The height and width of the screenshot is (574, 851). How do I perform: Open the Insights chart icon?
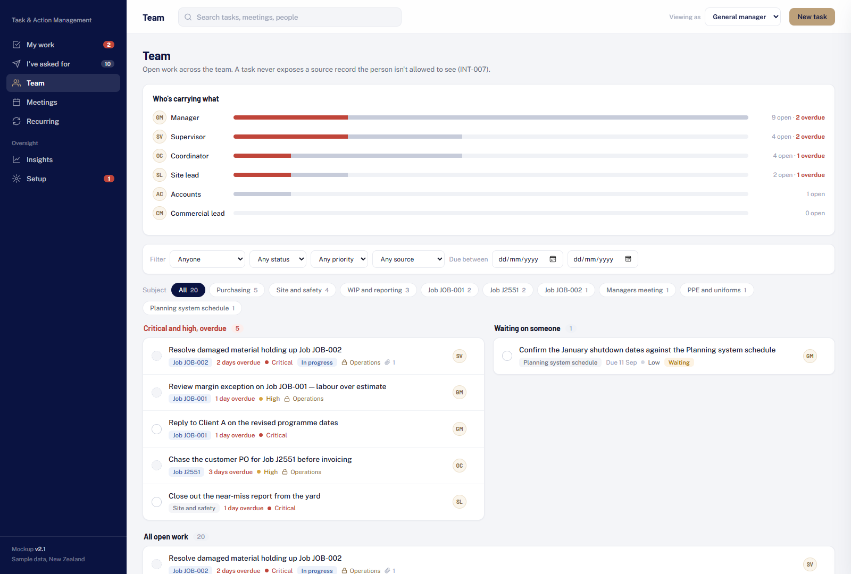coord(16,159)
